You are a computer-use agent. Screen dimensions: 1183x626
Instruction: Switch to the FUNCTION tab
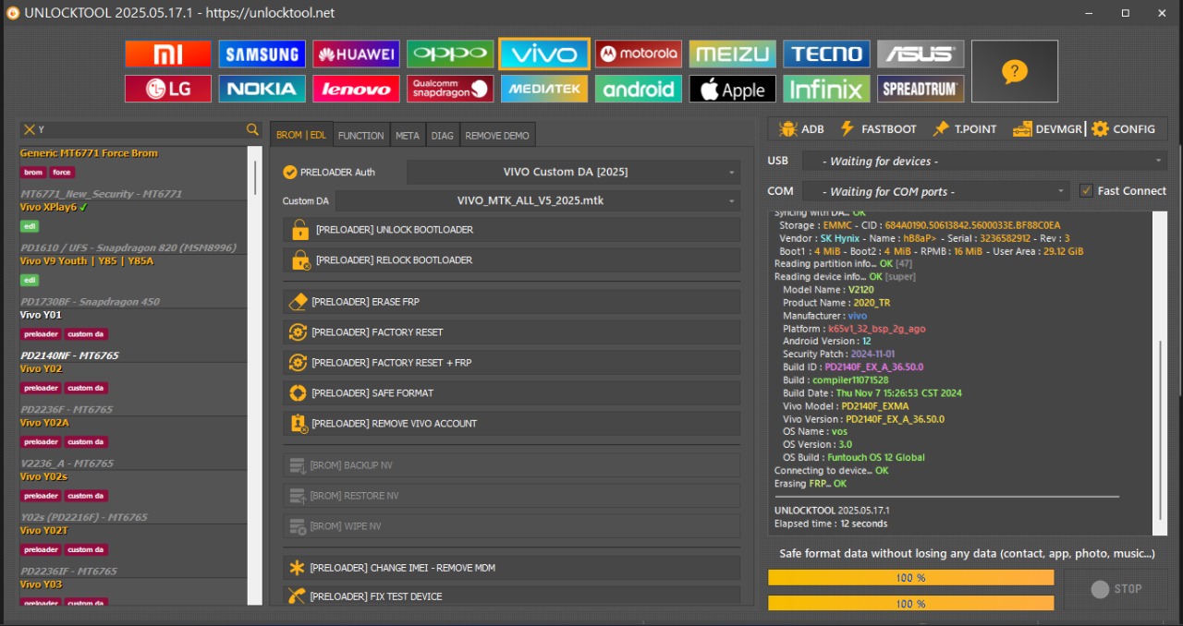[360, 136]
